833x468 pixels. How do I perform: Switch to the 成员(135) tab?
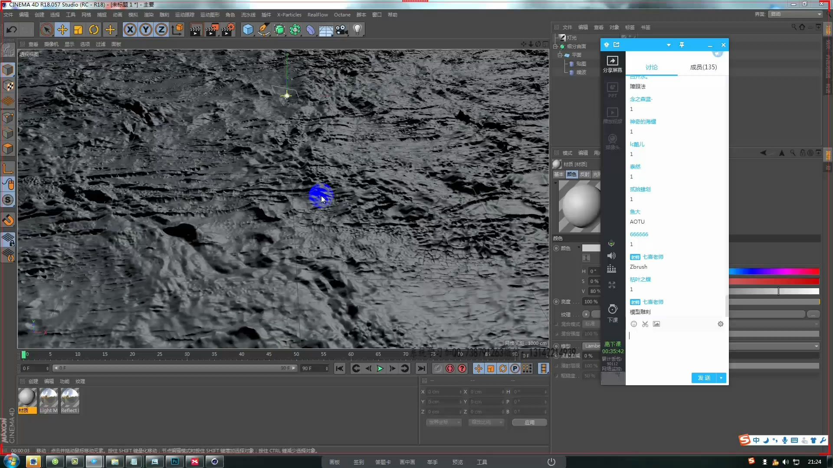pyautogui.click(x=703, y=67)
